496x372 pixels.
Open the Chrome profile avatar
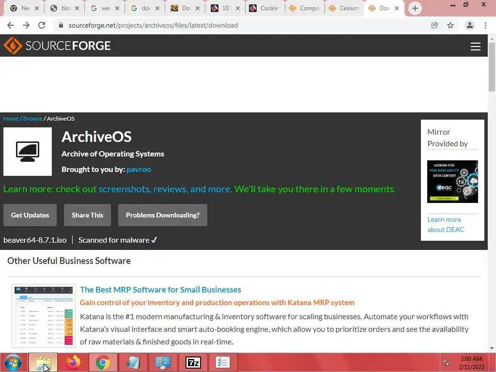click(470, 25)
